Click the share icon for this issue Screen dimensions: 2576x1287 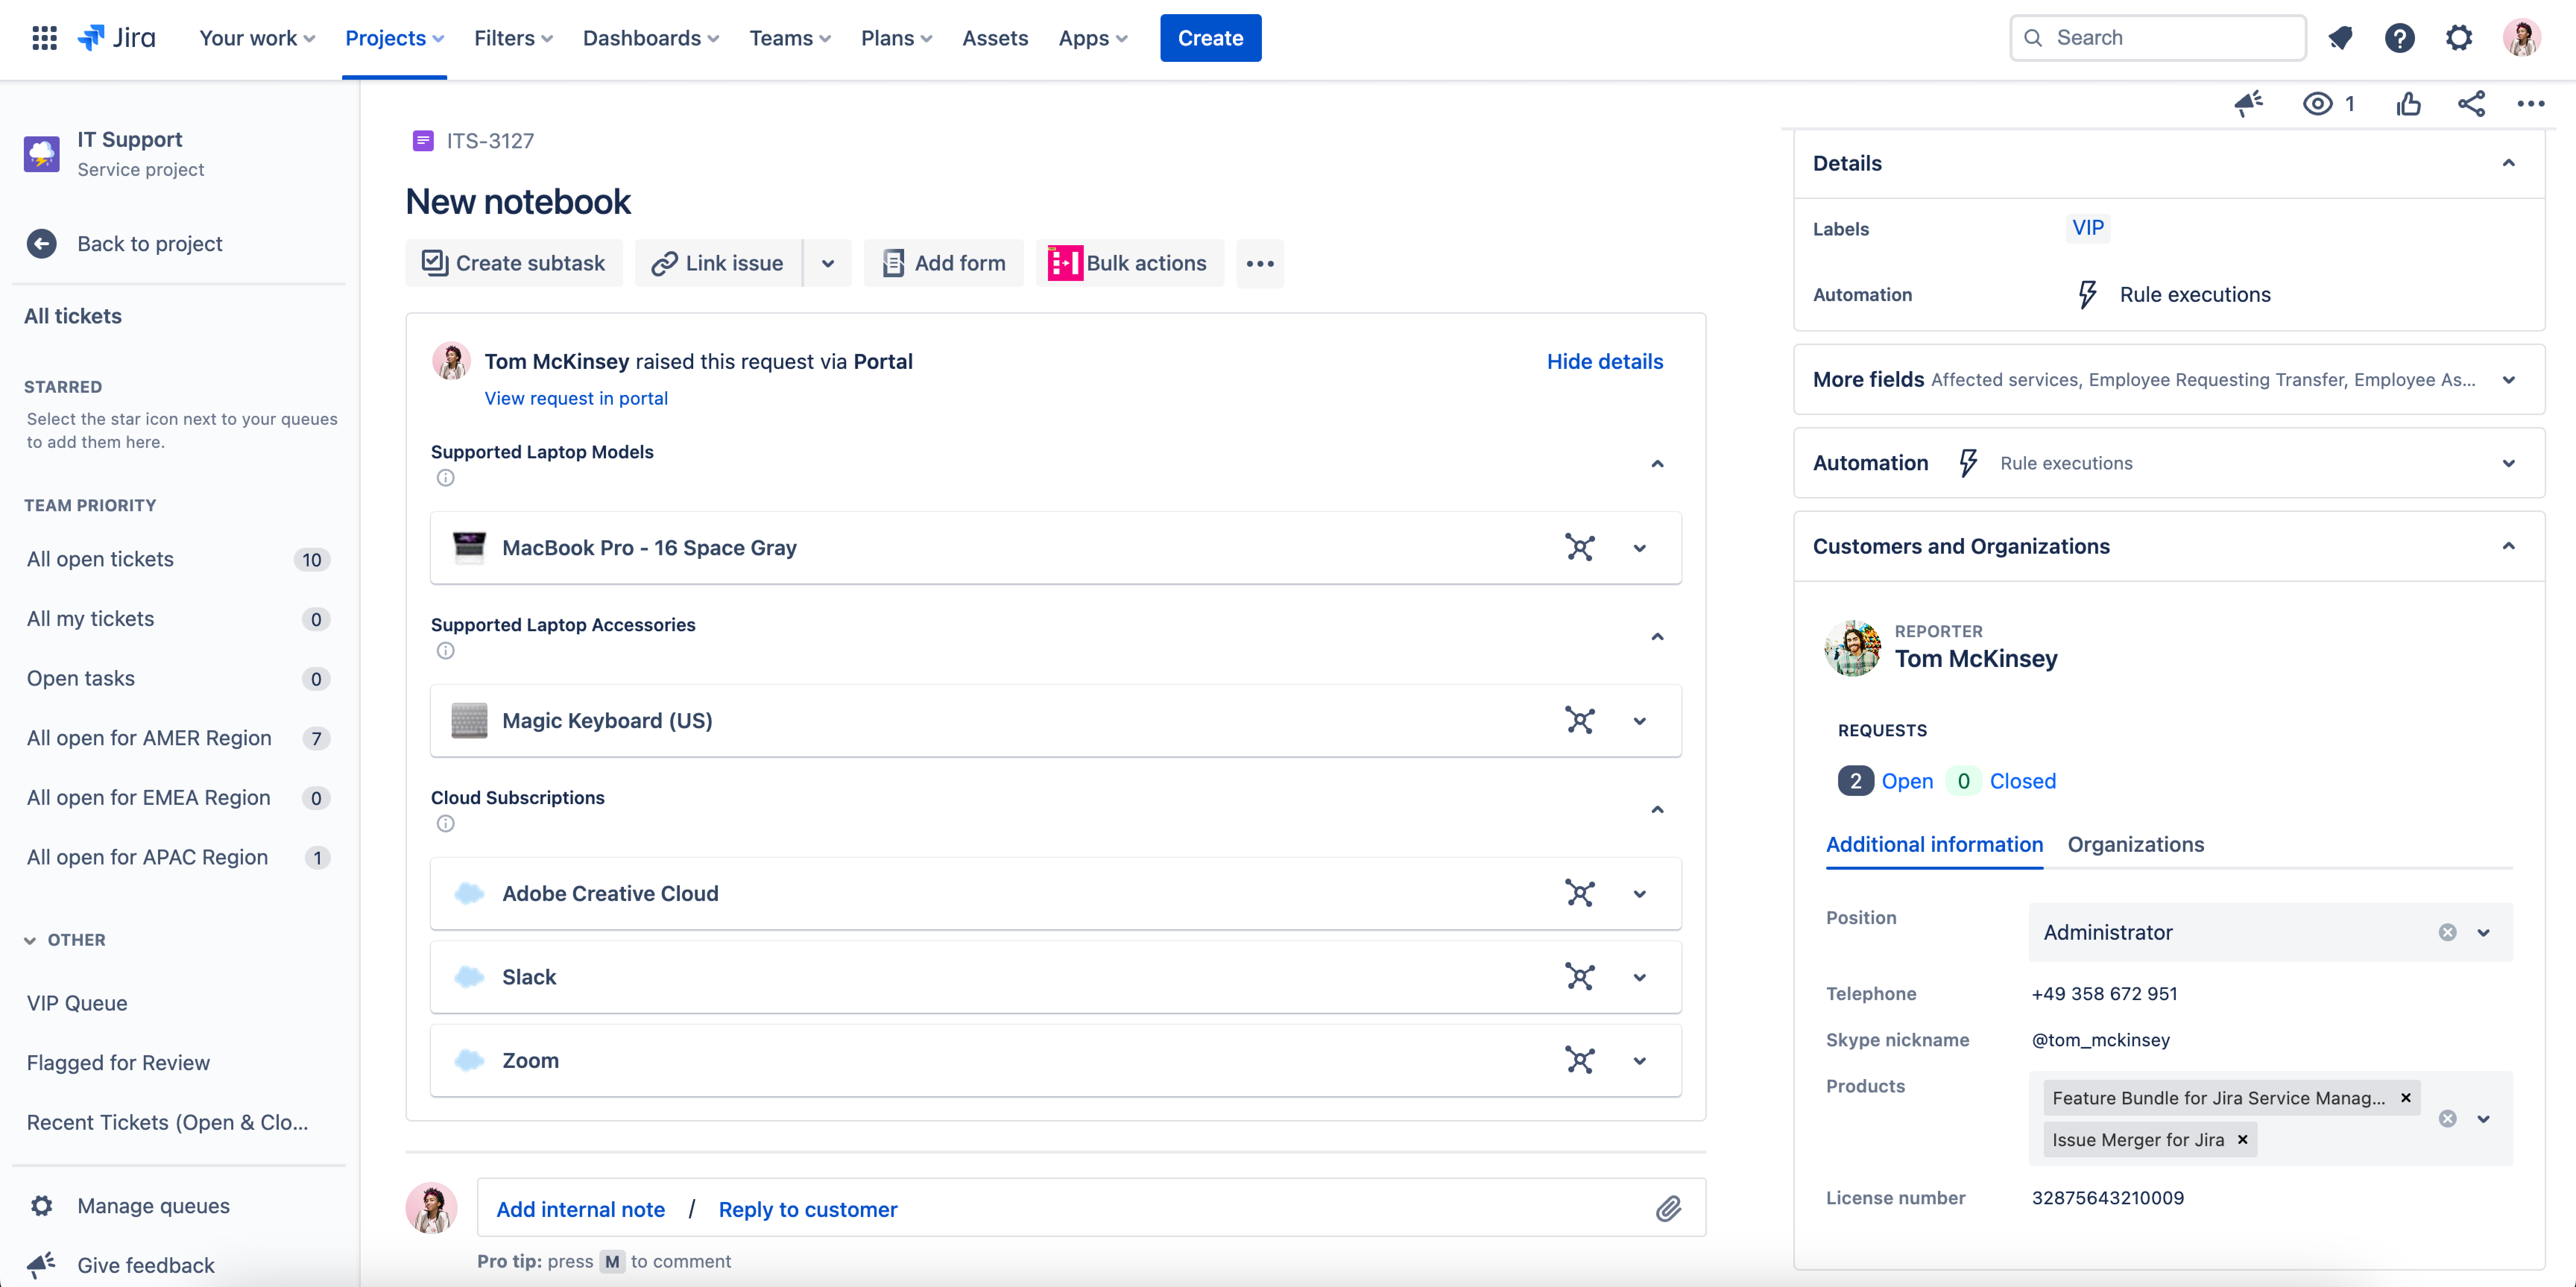click(2471, 104)
